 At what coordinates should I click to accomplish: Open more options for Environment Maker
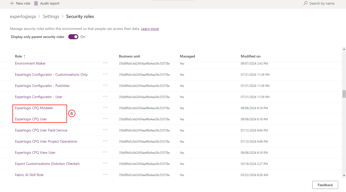click(105, 63)
